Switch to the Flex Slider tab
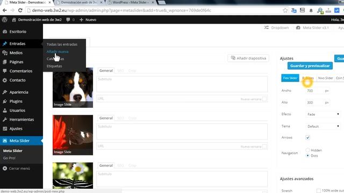344x193 pixels. pyautogui.click(x=290, y=78)
